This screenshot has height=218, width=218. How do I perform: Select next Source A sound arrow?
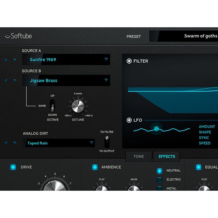coord(15,60)
